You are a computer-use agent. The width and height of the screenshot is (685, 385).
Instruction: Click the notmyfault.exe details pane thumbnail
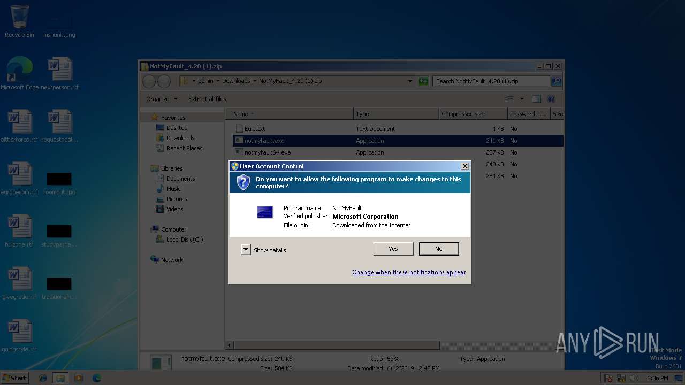[161, 364]
